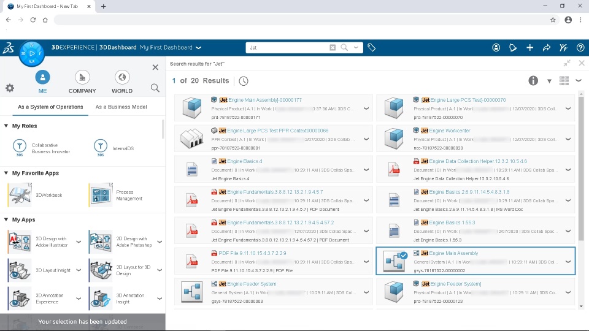
Task: Launch 2D Layout for 3D Design icon
Action: [101, 270]
